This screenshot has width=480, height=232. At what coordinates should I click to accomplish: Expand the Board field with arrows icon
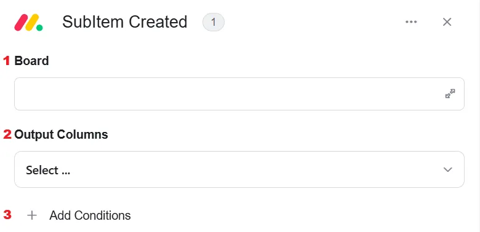[450, 94]
